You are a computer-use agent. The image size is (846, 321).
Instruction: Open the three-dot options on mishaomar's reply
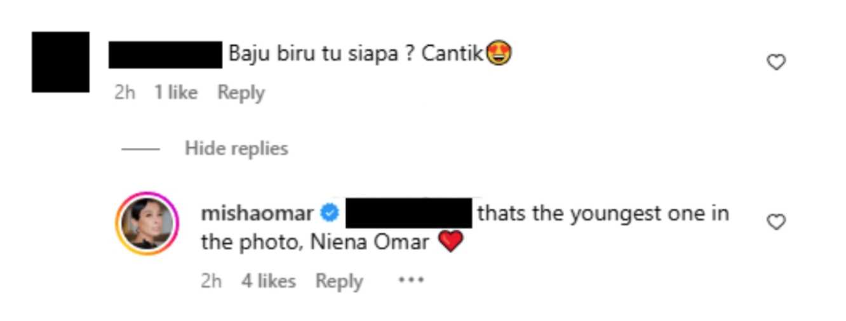410,280
